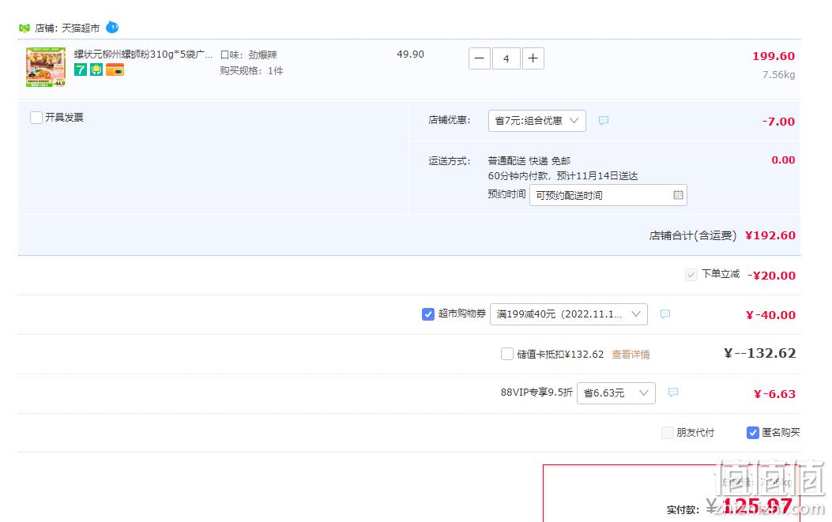The image size is (832, 522).
Task: Tick the 开具发票 invoice checkbox
Action: (x=36, y=117)
